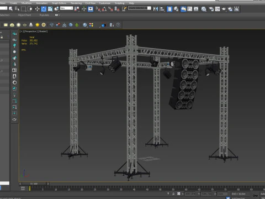
Task: Click the top camera icon in left vertical toolbar
Action: (x=14, y=33)
